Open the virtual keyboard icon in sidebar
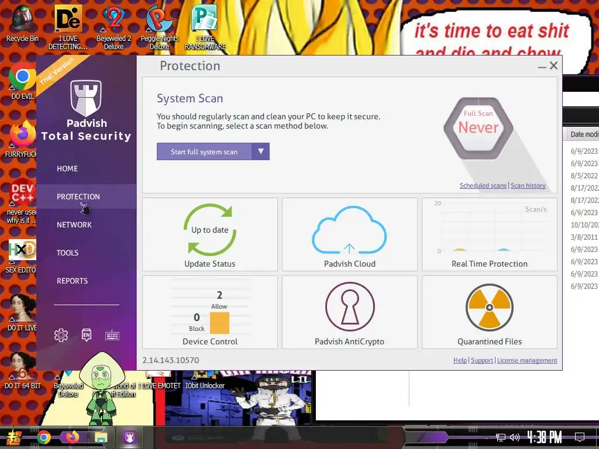Image resolution: width=599 pixels, height=449 pixels. [112, 335]
